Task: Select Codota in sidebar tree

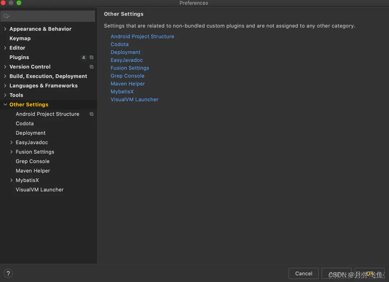Action: click(x=24, y=124)
